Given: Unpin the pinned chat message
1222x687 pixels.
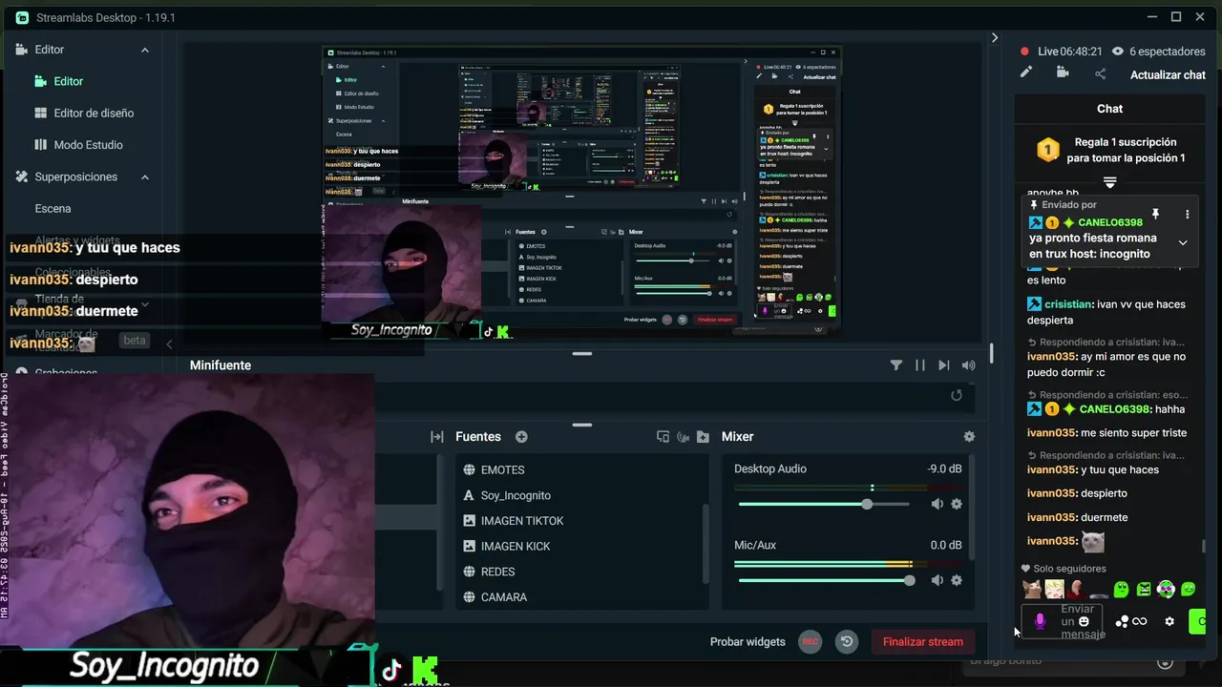Looking at the screenshot, I should pyautogui.click(x=1155, y=215).
